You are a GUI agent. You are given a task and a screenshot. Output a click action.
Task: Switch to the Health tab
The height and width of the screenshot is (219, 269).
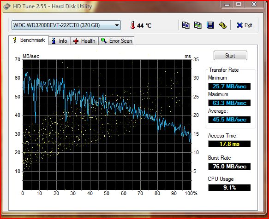(x=84, y=41)
